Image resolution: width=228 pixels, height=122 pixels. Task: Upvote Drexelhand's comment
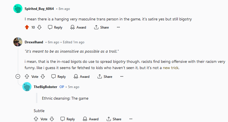coord(27,76)
